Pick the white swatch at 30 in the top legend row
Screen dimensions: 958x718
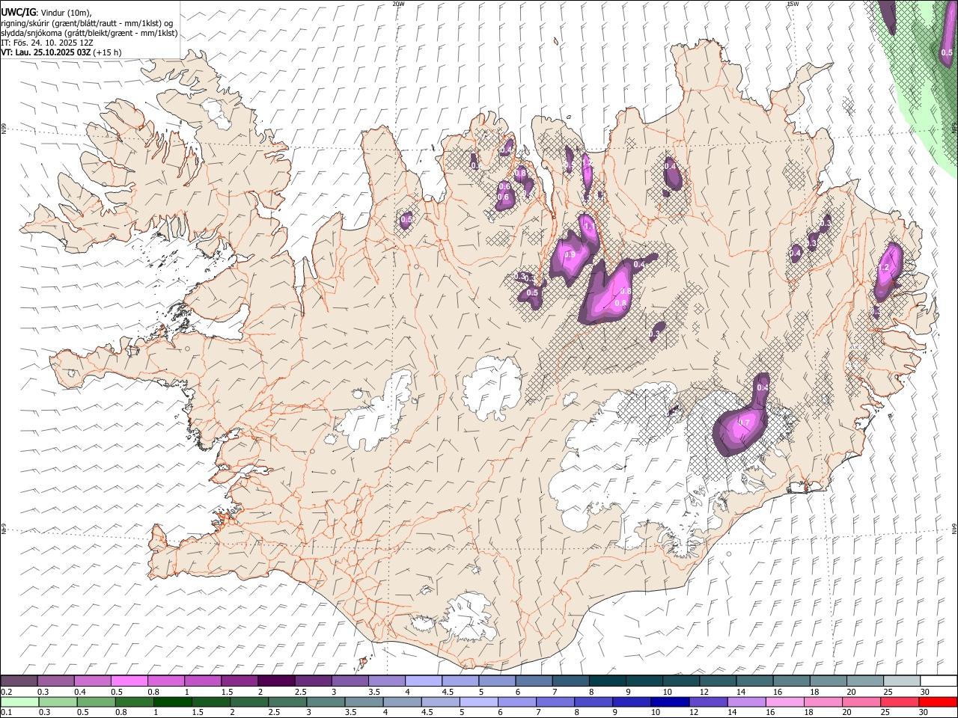click(x=939, y=681)
